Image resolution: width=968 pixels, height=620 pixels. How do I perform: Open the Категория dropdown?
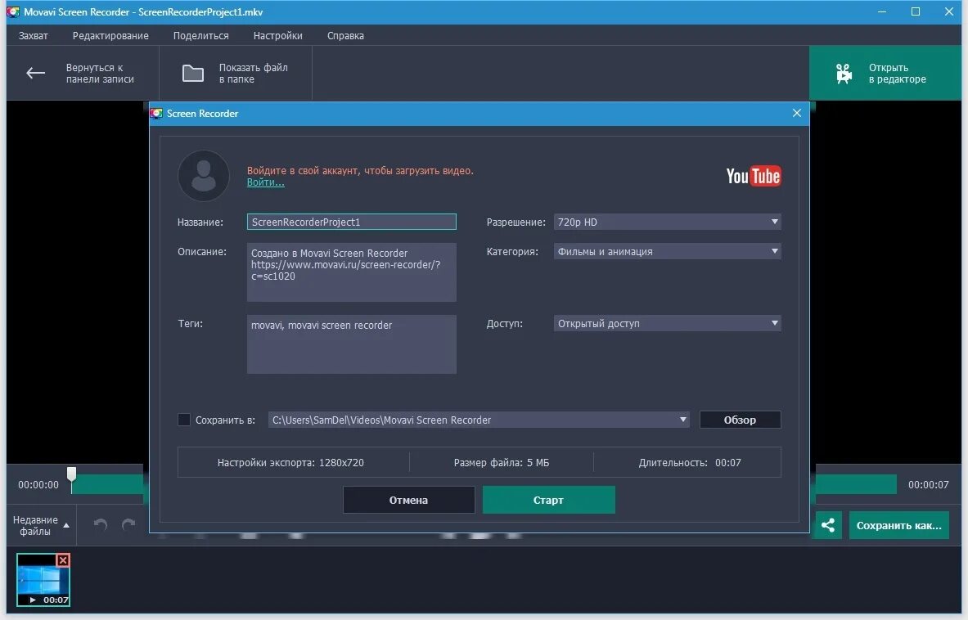667,252
